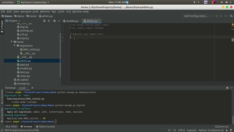Click the Stop toolbar icon
The image size is (234, 132).
pyautogui.click(x=226, y=16)
